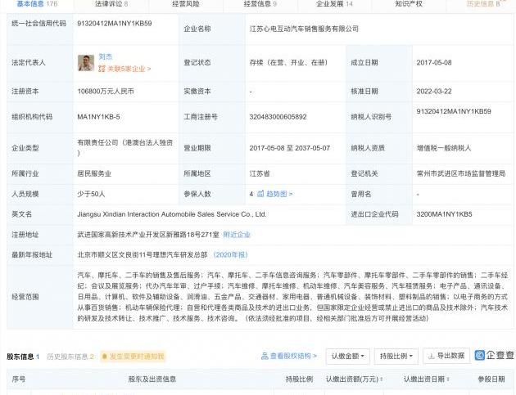Click the related-companies icon beside 关联5家企业
The width and height of the screenshot is (516, 395).
[102, 69]
